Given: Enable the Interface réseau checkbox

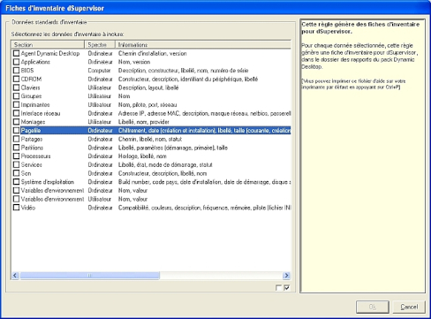Looking at the screenshot, I should click(x=16, y=113).
